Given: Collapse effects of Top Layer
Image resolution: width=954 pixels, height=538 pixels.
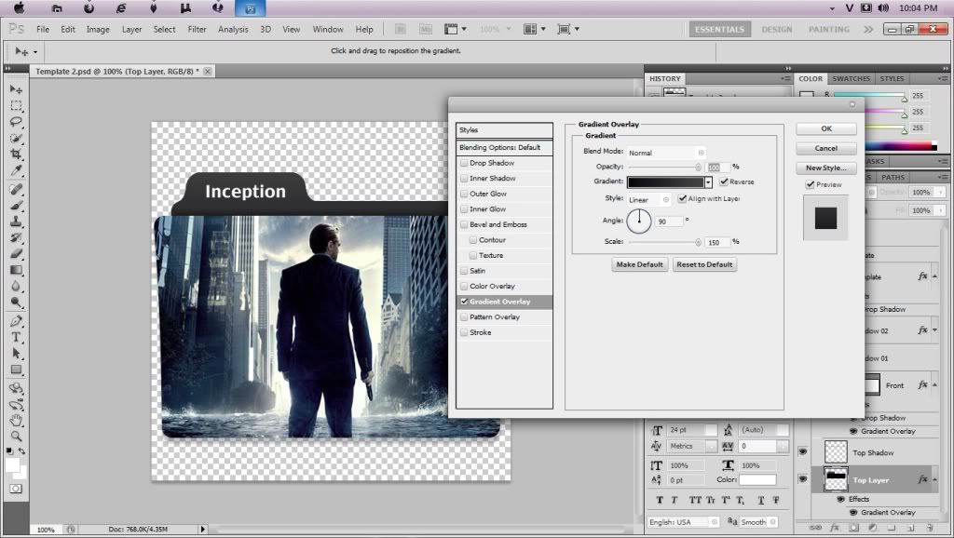Looking at the screenshot, I should pos(934,479).
